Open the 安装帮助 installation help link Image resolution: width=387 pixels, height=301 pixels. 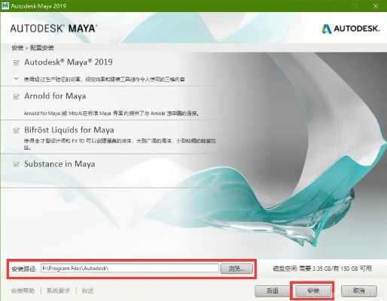click(23, 290)
